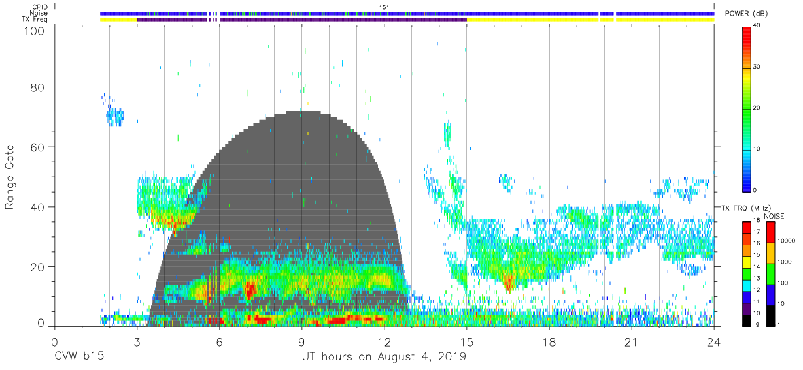Click the x-axis tick label 6
This screenshot has width=803, height=370.
coord(219,341)
